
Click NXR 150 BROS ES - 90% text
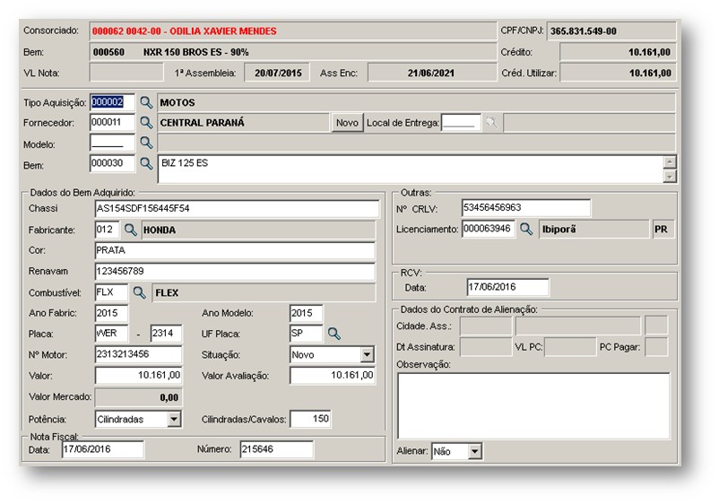pyautogui.click(x=195, y=52)
